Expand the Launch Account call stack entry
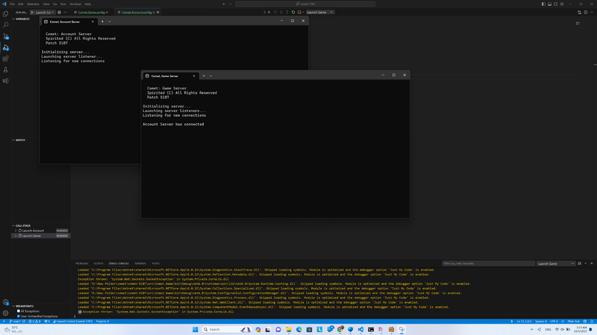The height and width of the screenshot is (335, 597). point(16,231)
